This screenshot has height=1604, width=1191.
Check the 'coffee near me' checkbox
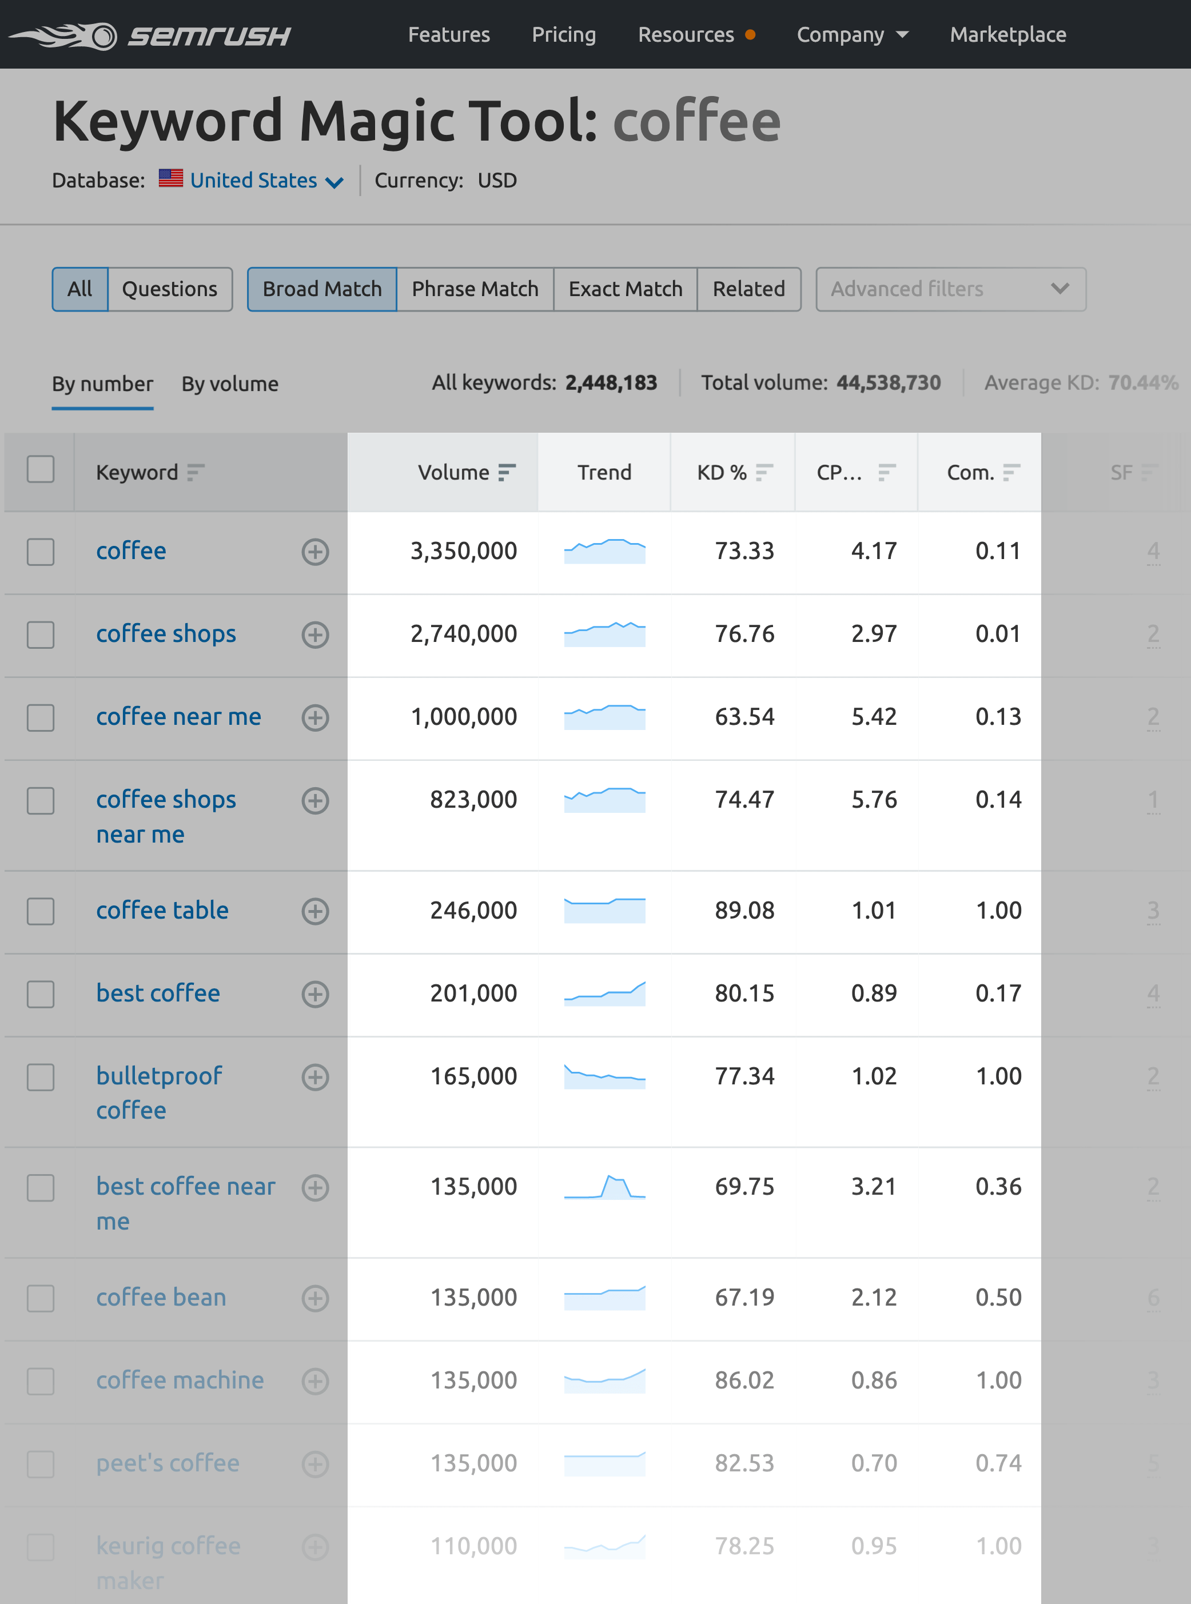point(41,718)
